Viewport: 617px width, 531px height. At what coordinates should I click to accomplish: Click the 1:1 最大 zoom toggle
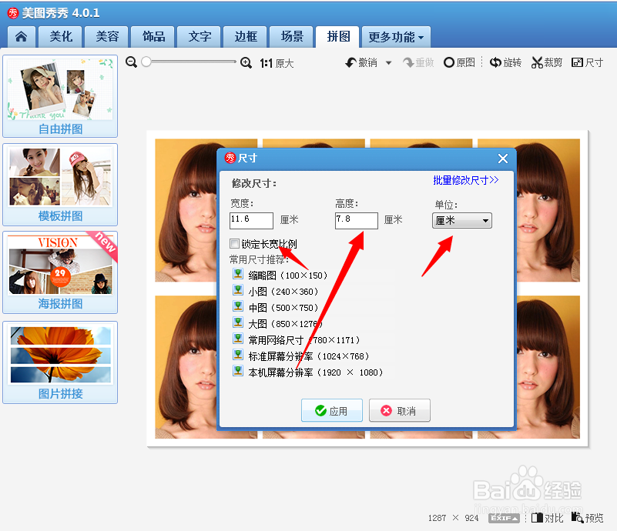point(279,62)
